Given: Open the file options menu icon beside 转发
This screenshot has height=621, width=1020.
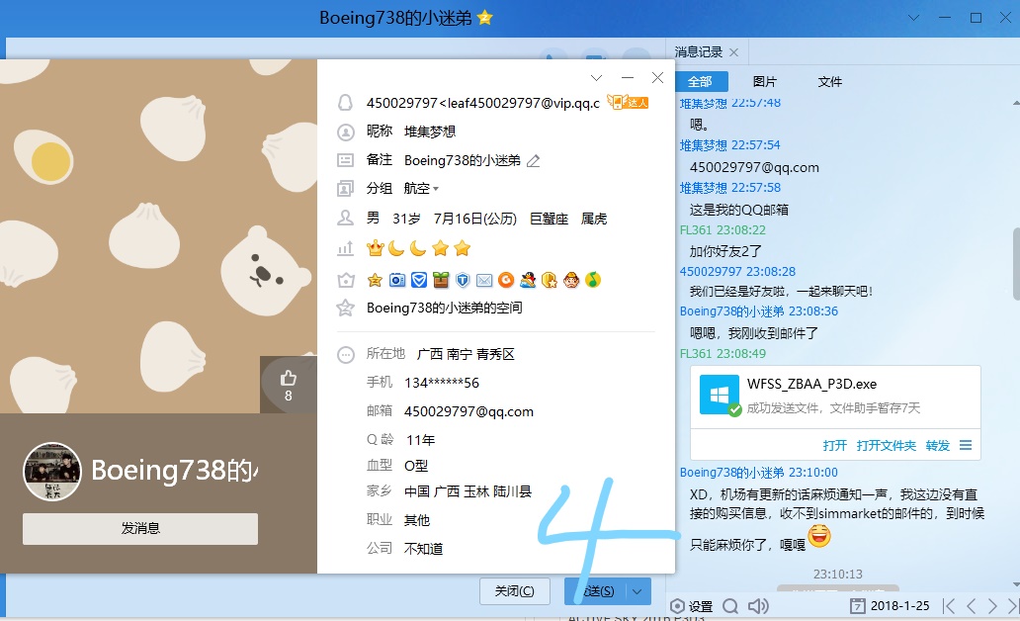Looking at the screenshot, I should pos(966,445).
